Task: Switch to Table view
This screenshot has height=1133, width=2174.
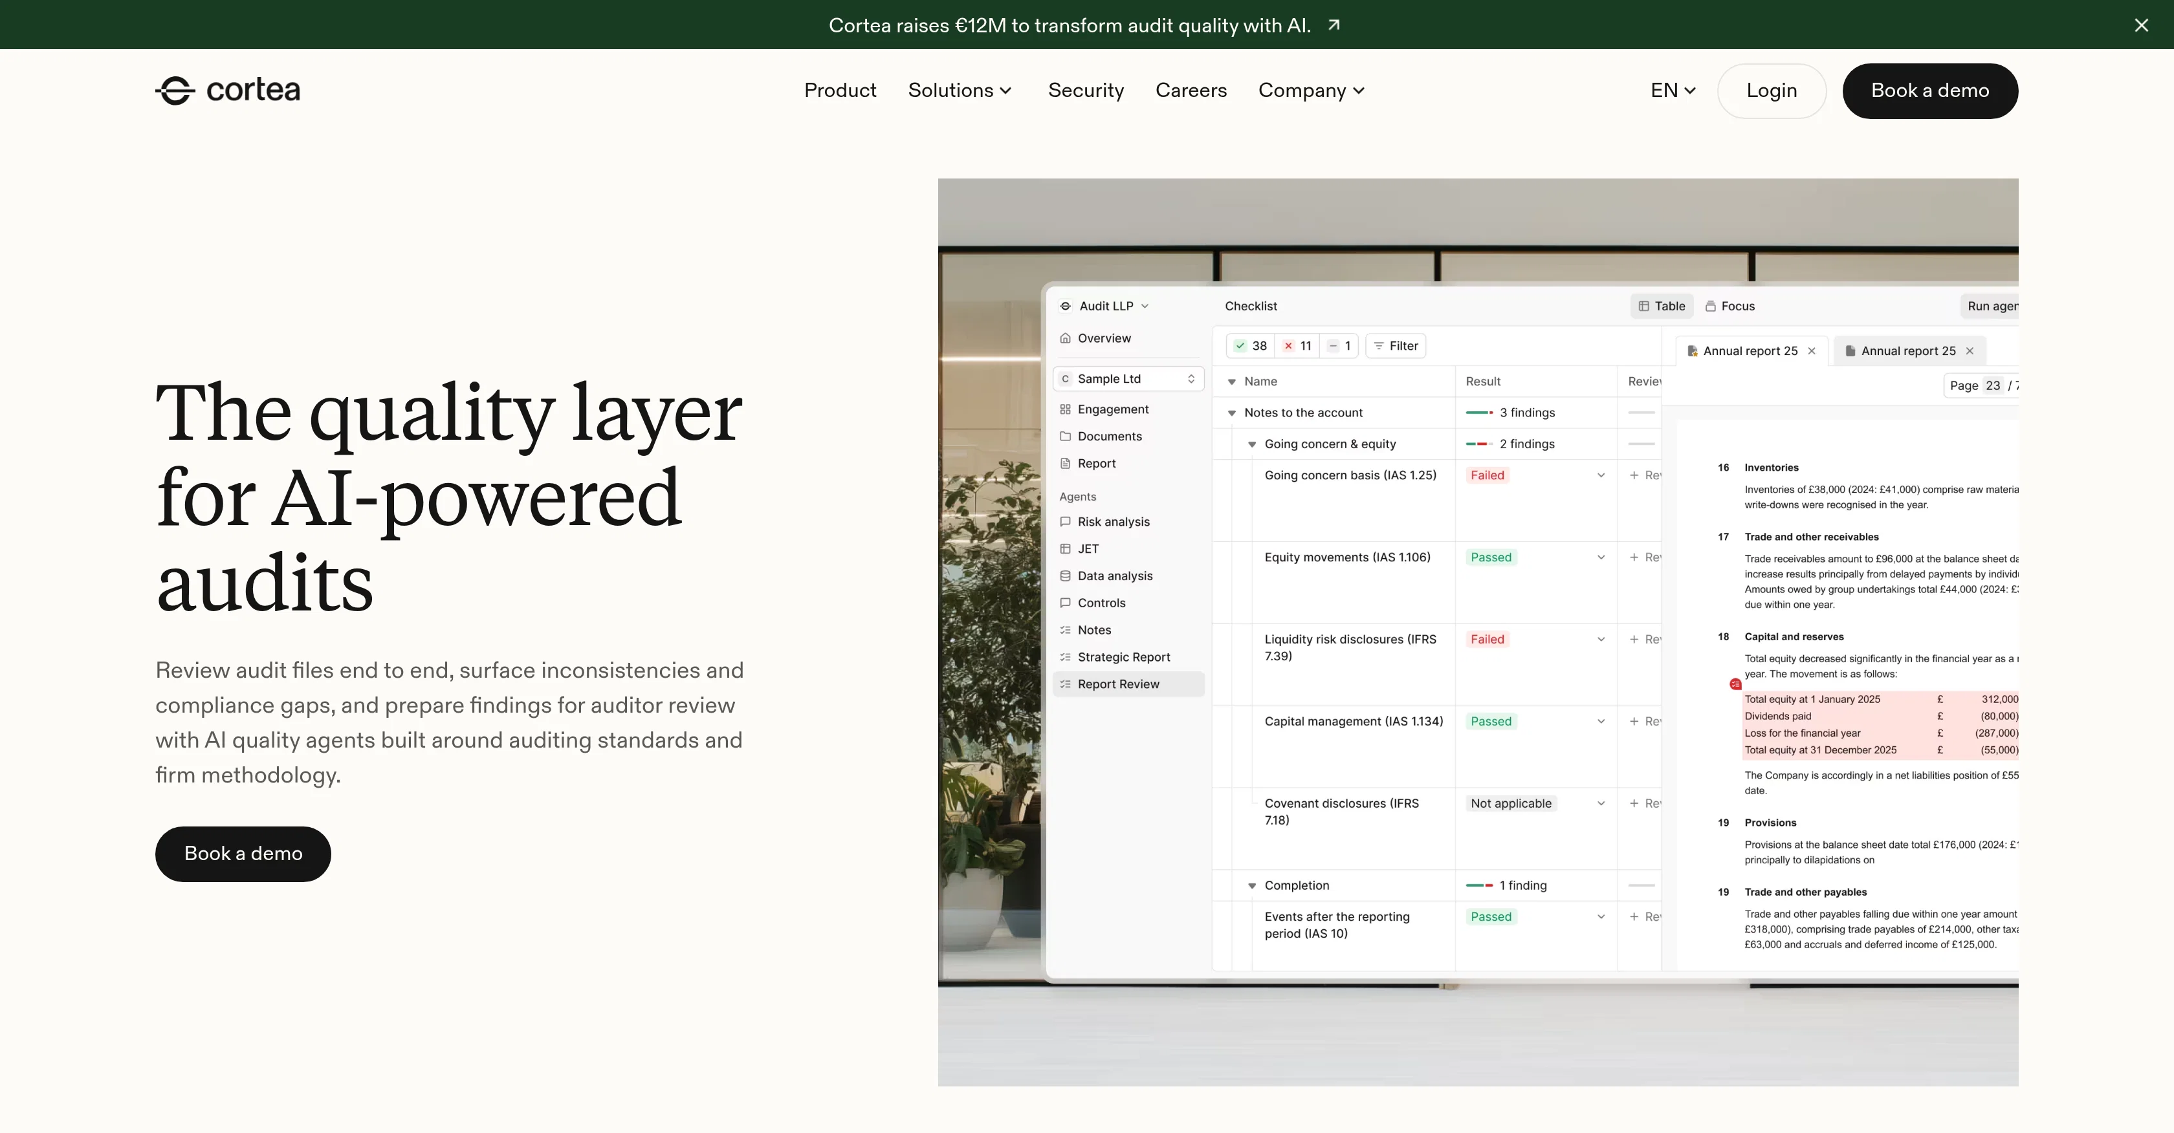Action: [x=1661, y=307]
